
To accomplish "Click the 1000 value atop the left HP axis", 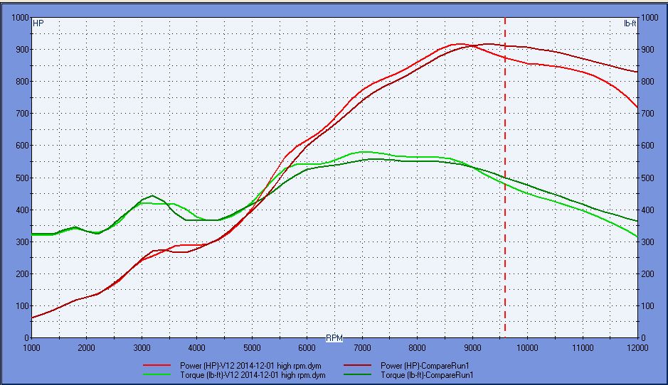I will (x=18, y=18).
